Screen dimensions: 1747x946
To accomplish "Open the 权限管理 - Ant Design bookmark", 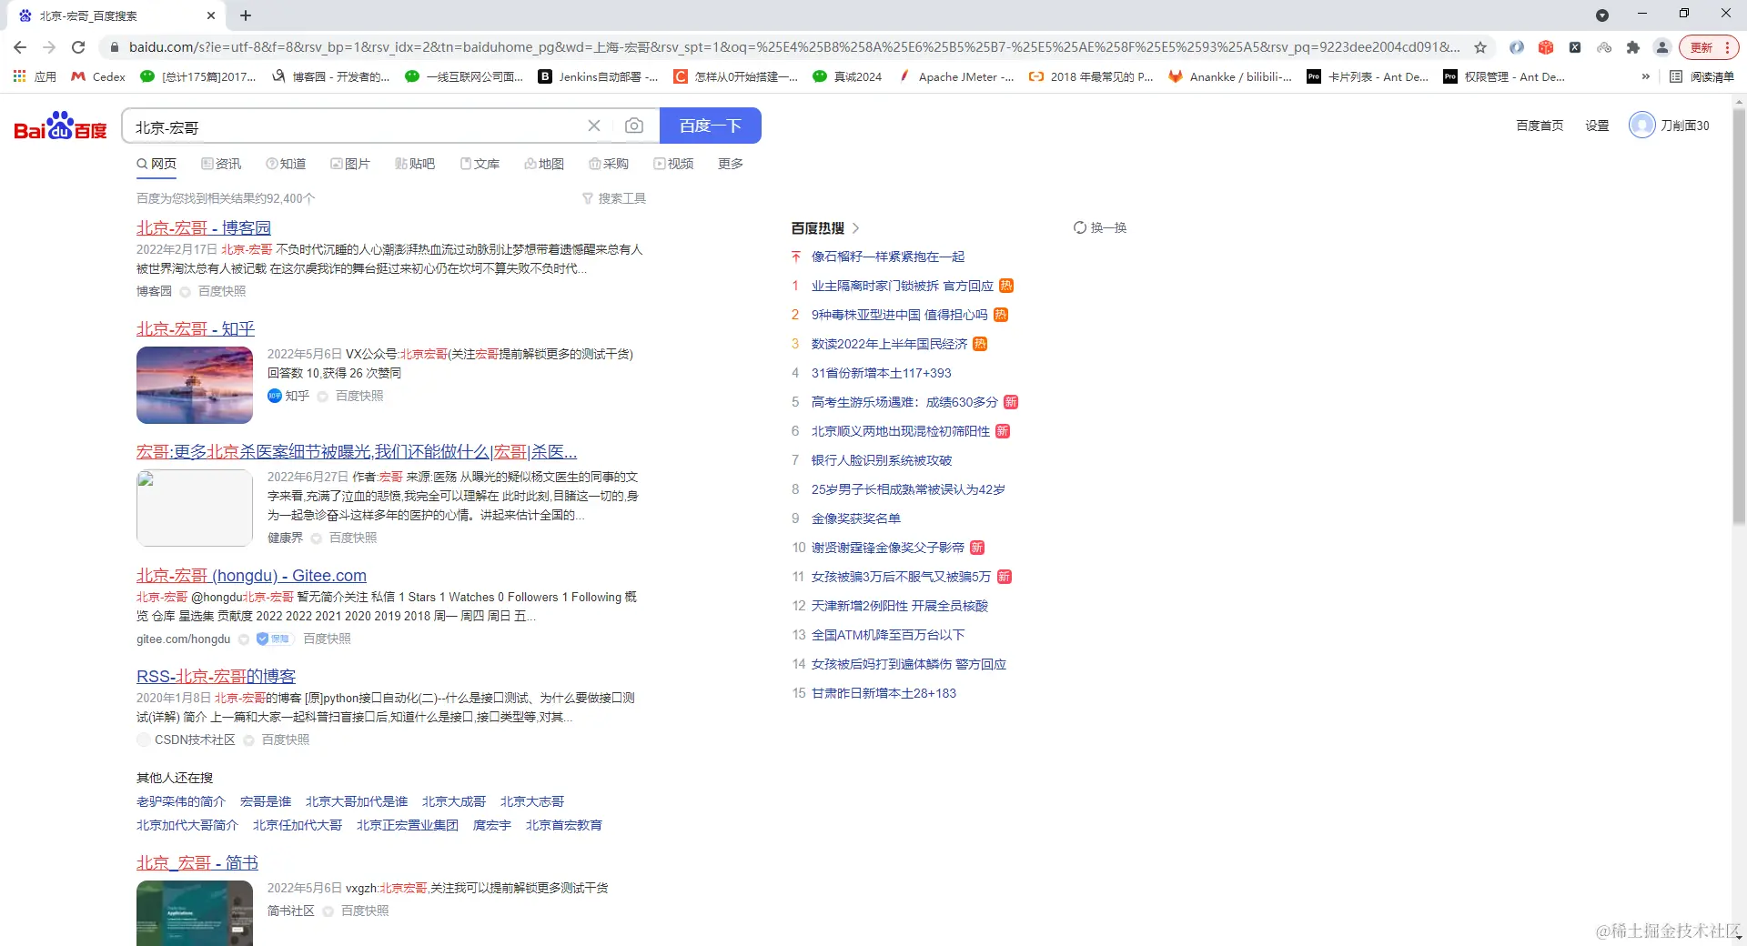I will pos(1504,76).
